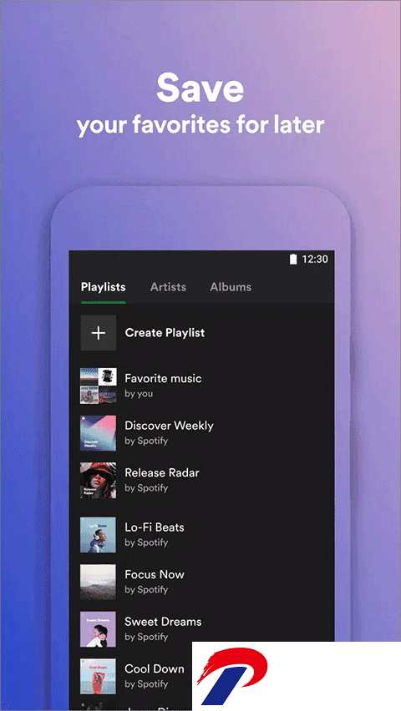Switch to the Artists tab
401x711 pixels.
point(168,287)
